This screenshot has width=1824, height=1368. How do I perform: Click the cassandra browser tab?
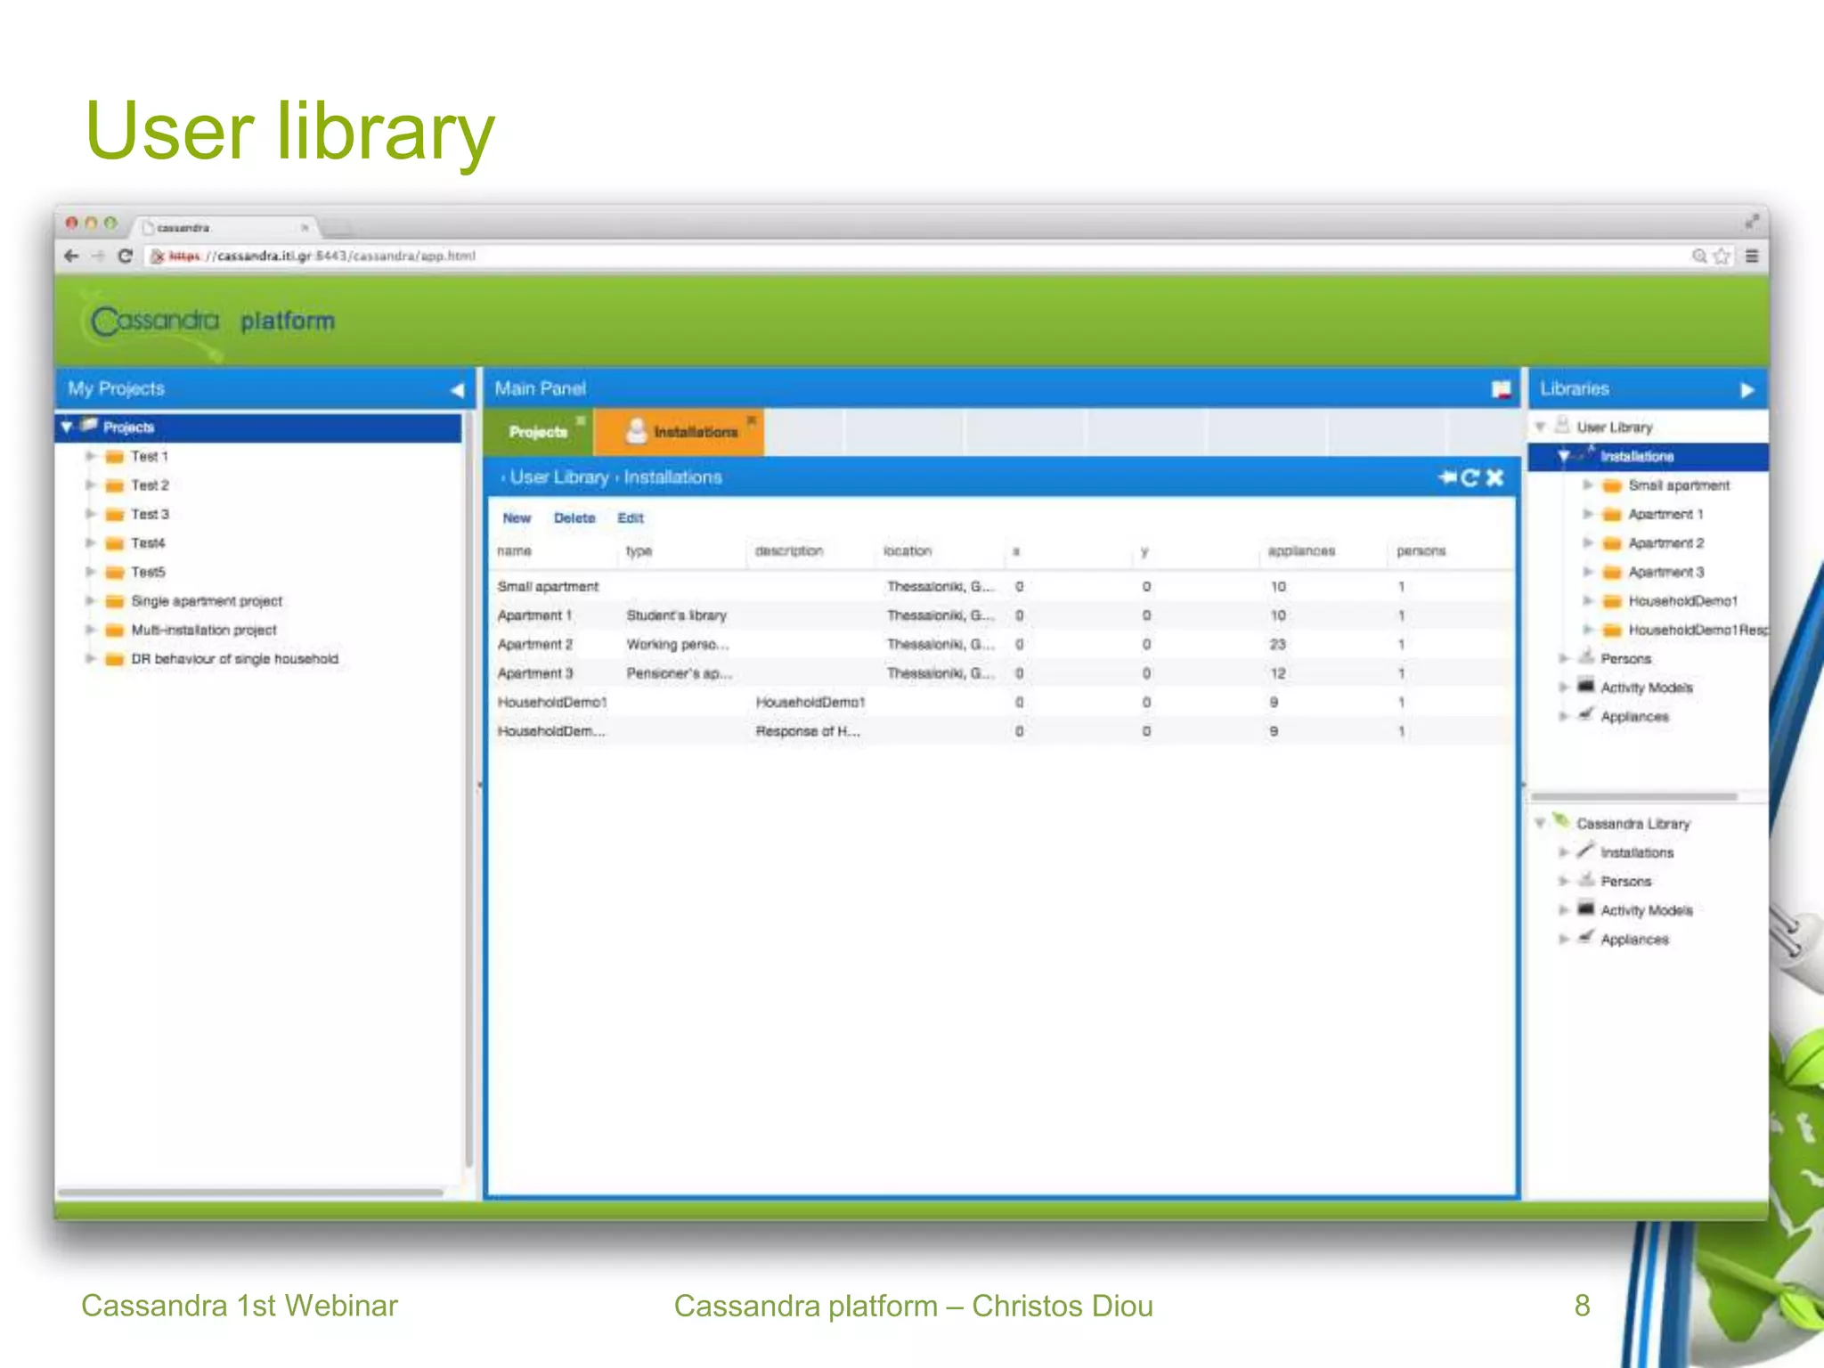(x=223, y=228)
